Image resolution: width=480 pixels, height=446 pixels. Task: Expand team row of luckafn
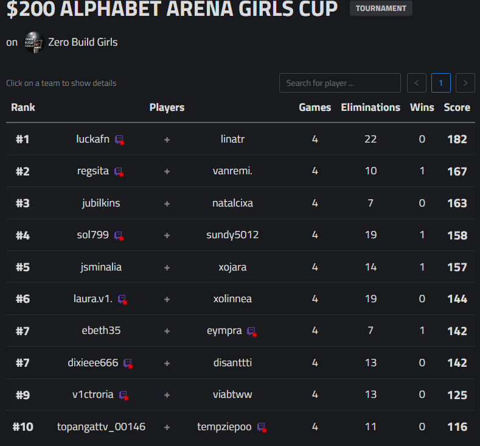click(x=240, y=139)
